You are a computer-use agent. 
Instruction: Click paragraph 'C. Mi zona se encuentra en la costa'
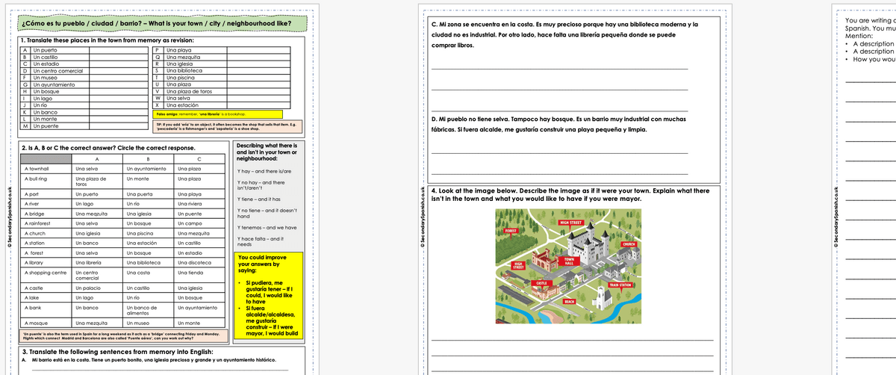565,35
